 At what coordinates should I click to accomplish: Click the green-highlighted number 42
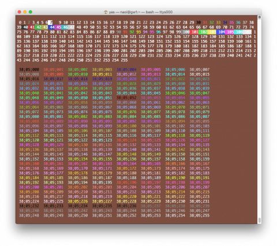(x=39, y=27)
